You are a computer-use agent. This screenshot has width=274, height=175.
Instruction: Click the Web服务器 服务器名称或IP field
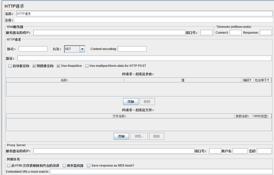click(x=109, y=33)
